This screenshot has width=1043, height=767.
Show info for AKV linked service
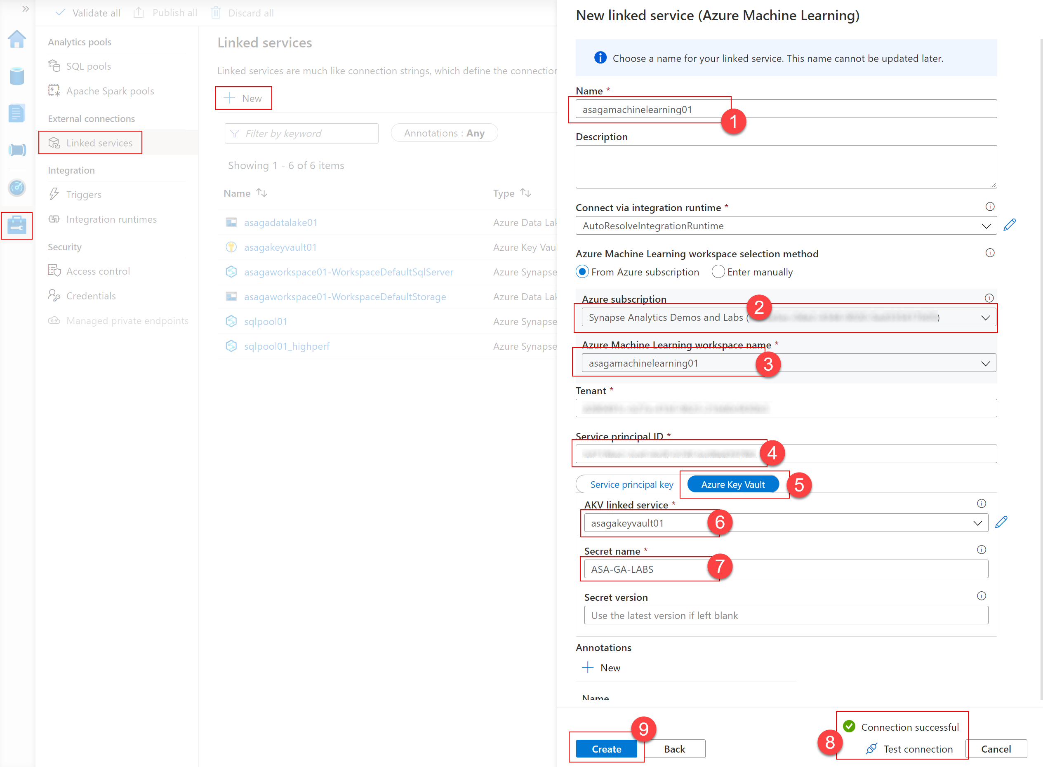[x=981, y=504]
